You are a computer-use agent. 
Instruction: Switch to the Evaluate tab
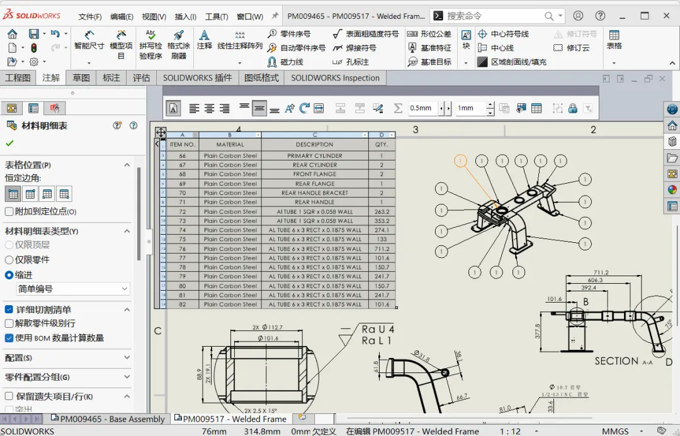tap(142, 78)
